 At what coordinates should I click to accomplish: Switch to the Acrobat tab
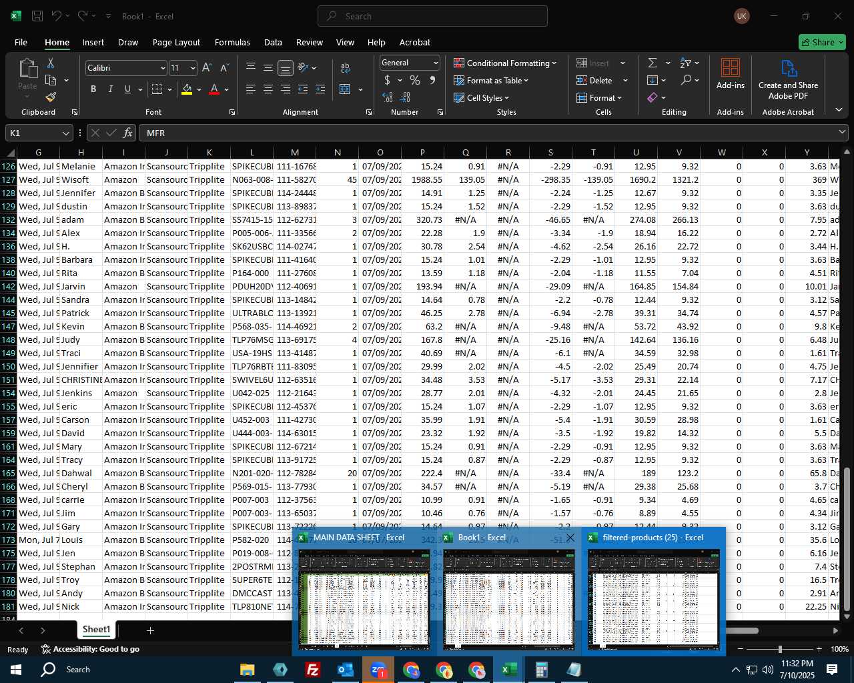[x=415, y=42]
